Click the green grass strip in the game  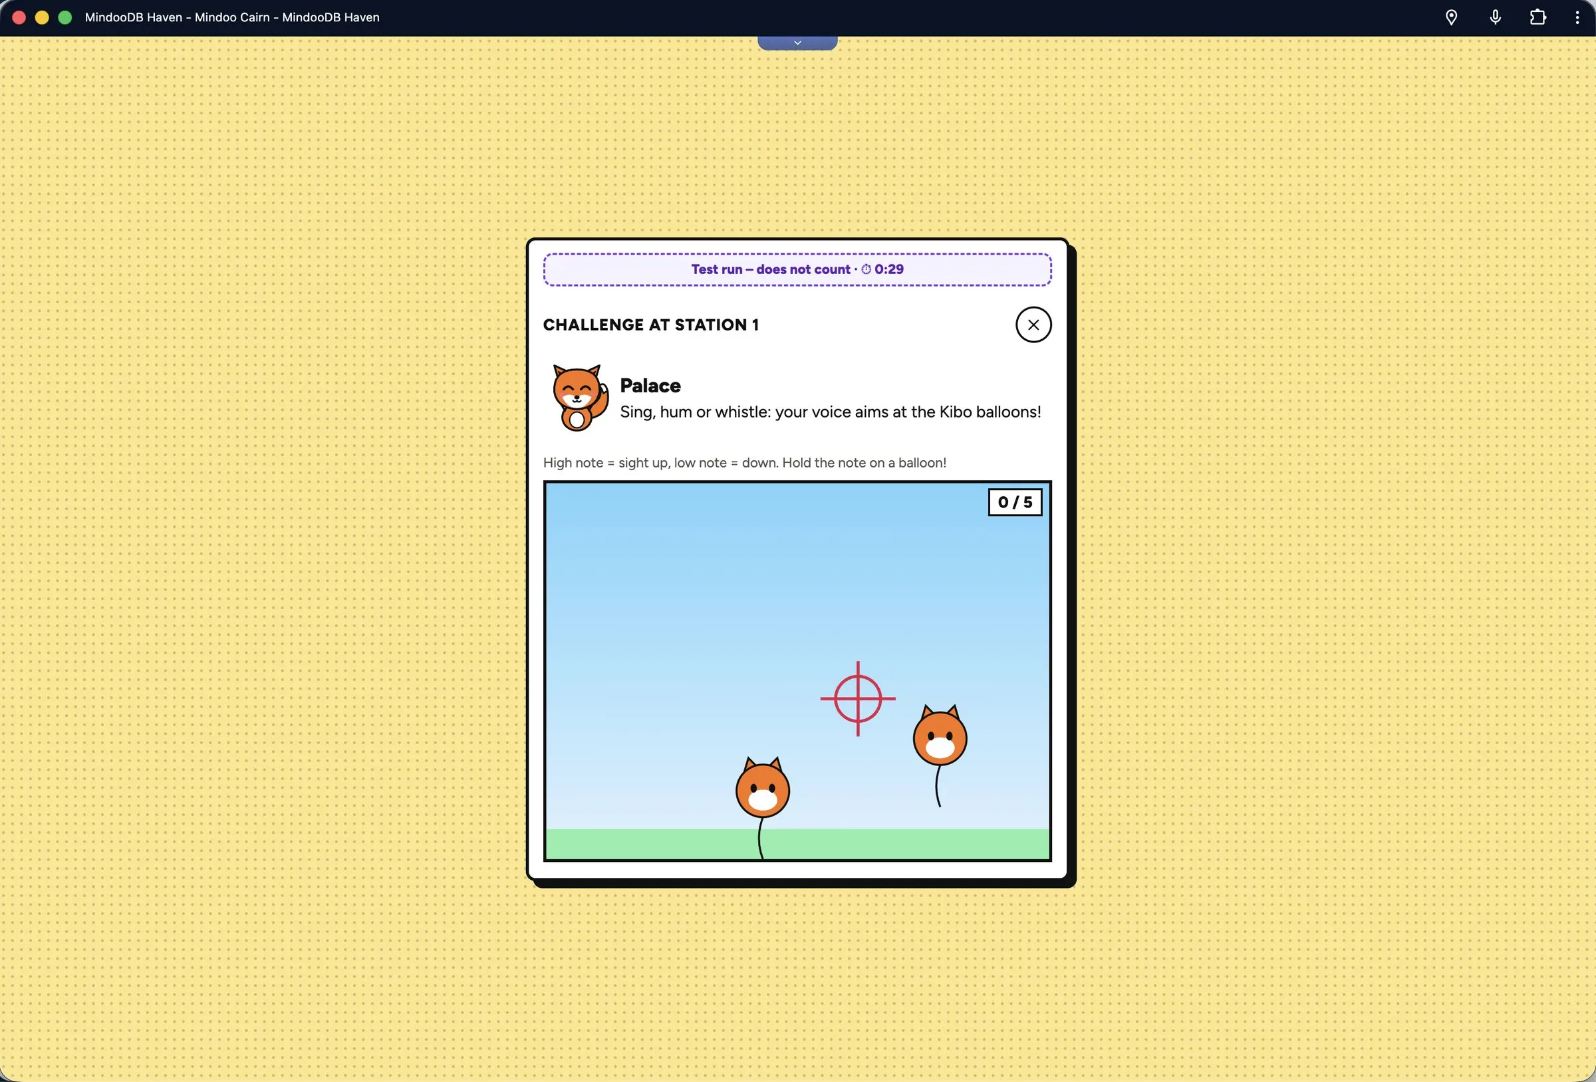click(797, 845)
